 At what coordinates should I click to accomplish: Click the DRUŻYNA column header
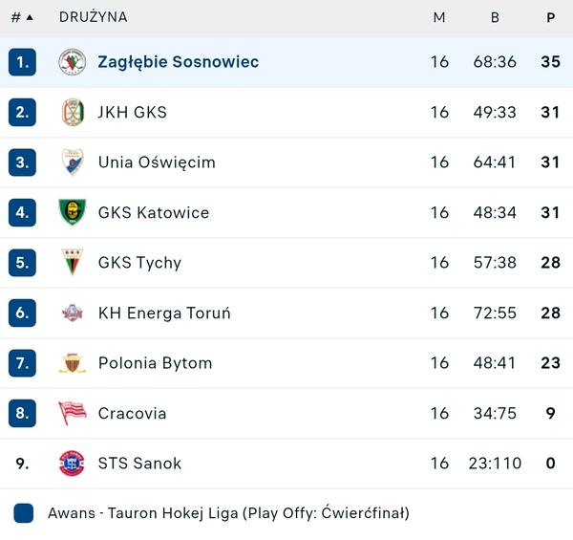[94, 17]
